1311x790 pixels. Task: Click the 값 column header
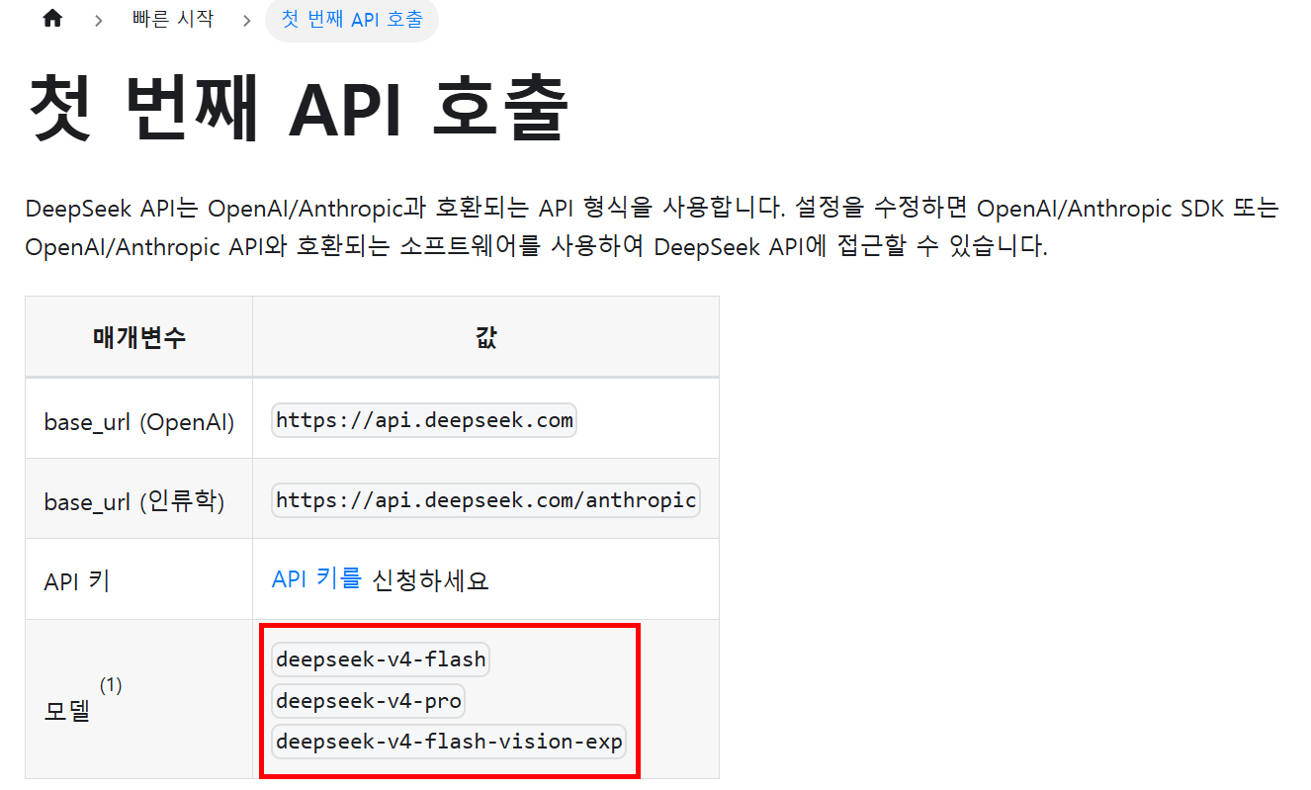point(485,337)
